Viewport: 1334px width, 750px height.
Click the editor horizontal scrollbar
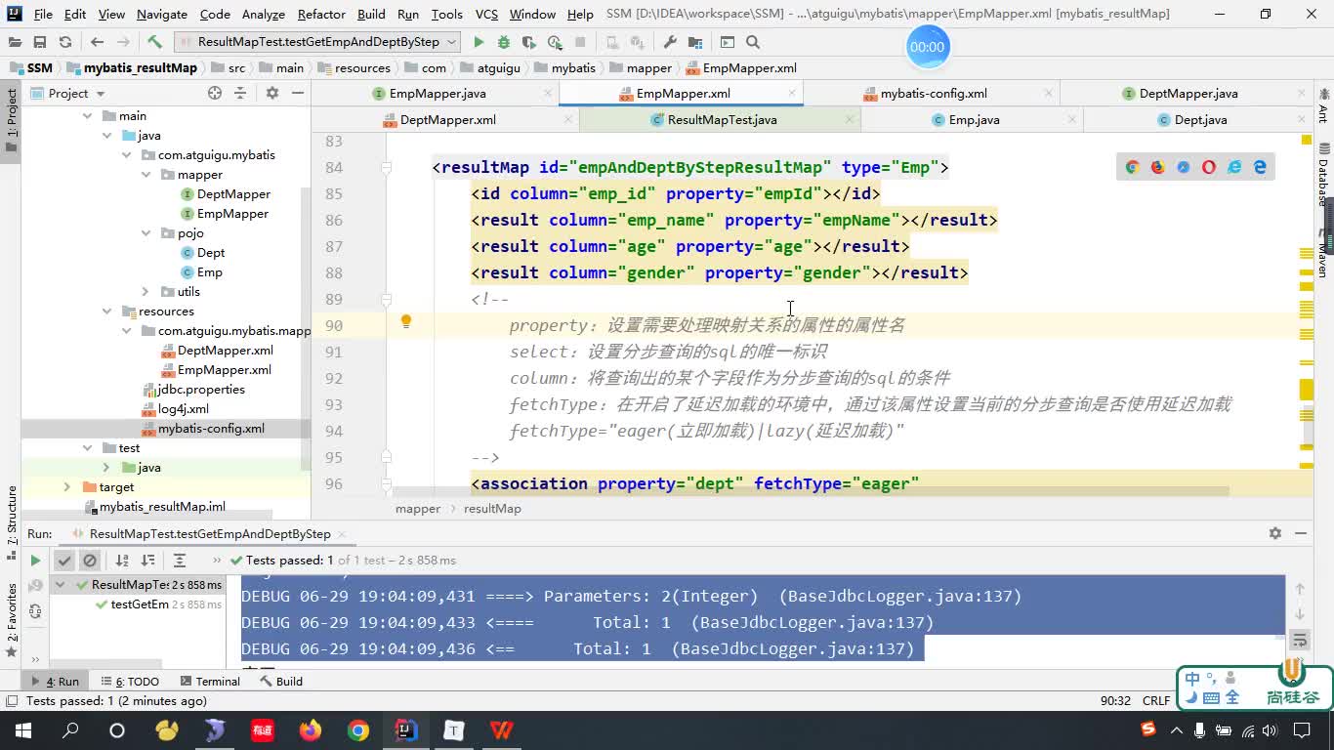pyautogui.click(x=810, y=491)
